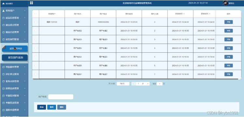Check the row for 用户姓名4
This screenshot has width=244, height=117.
click(36, 48)
